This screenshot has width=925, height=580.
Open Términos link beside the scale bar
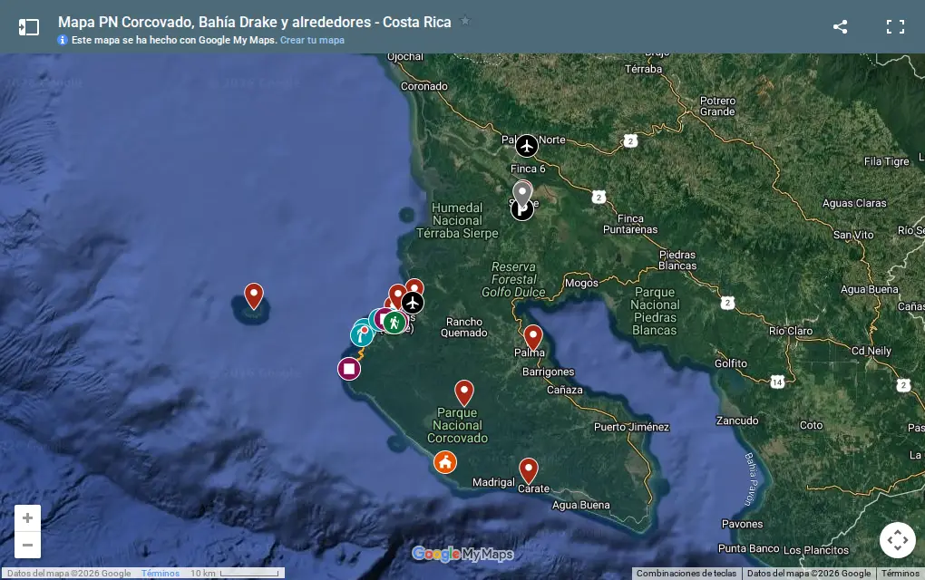161,573
